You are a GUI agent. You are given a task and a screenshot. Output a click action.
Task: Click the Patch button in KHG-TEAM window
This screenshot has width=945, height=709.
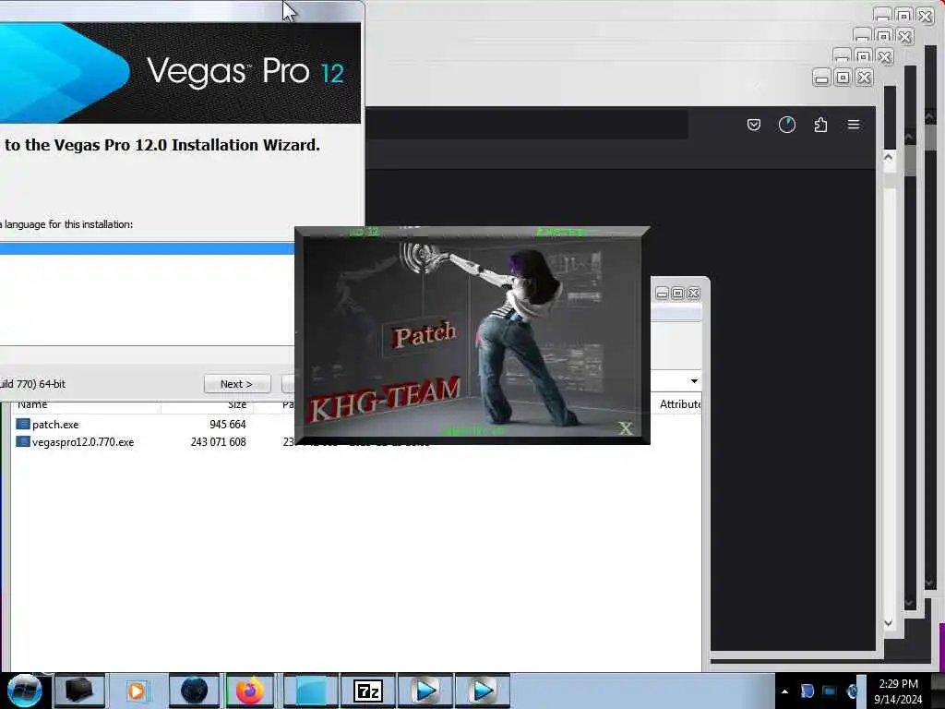coord(425,334)
